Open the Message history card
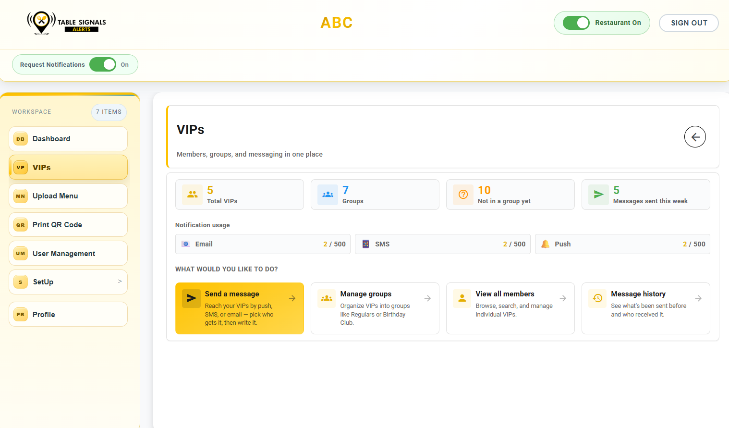 coord(646,308)
